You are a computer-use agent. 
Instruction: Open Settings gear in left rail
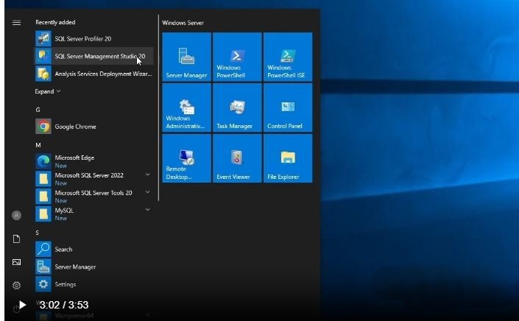[x=16, y=285]
